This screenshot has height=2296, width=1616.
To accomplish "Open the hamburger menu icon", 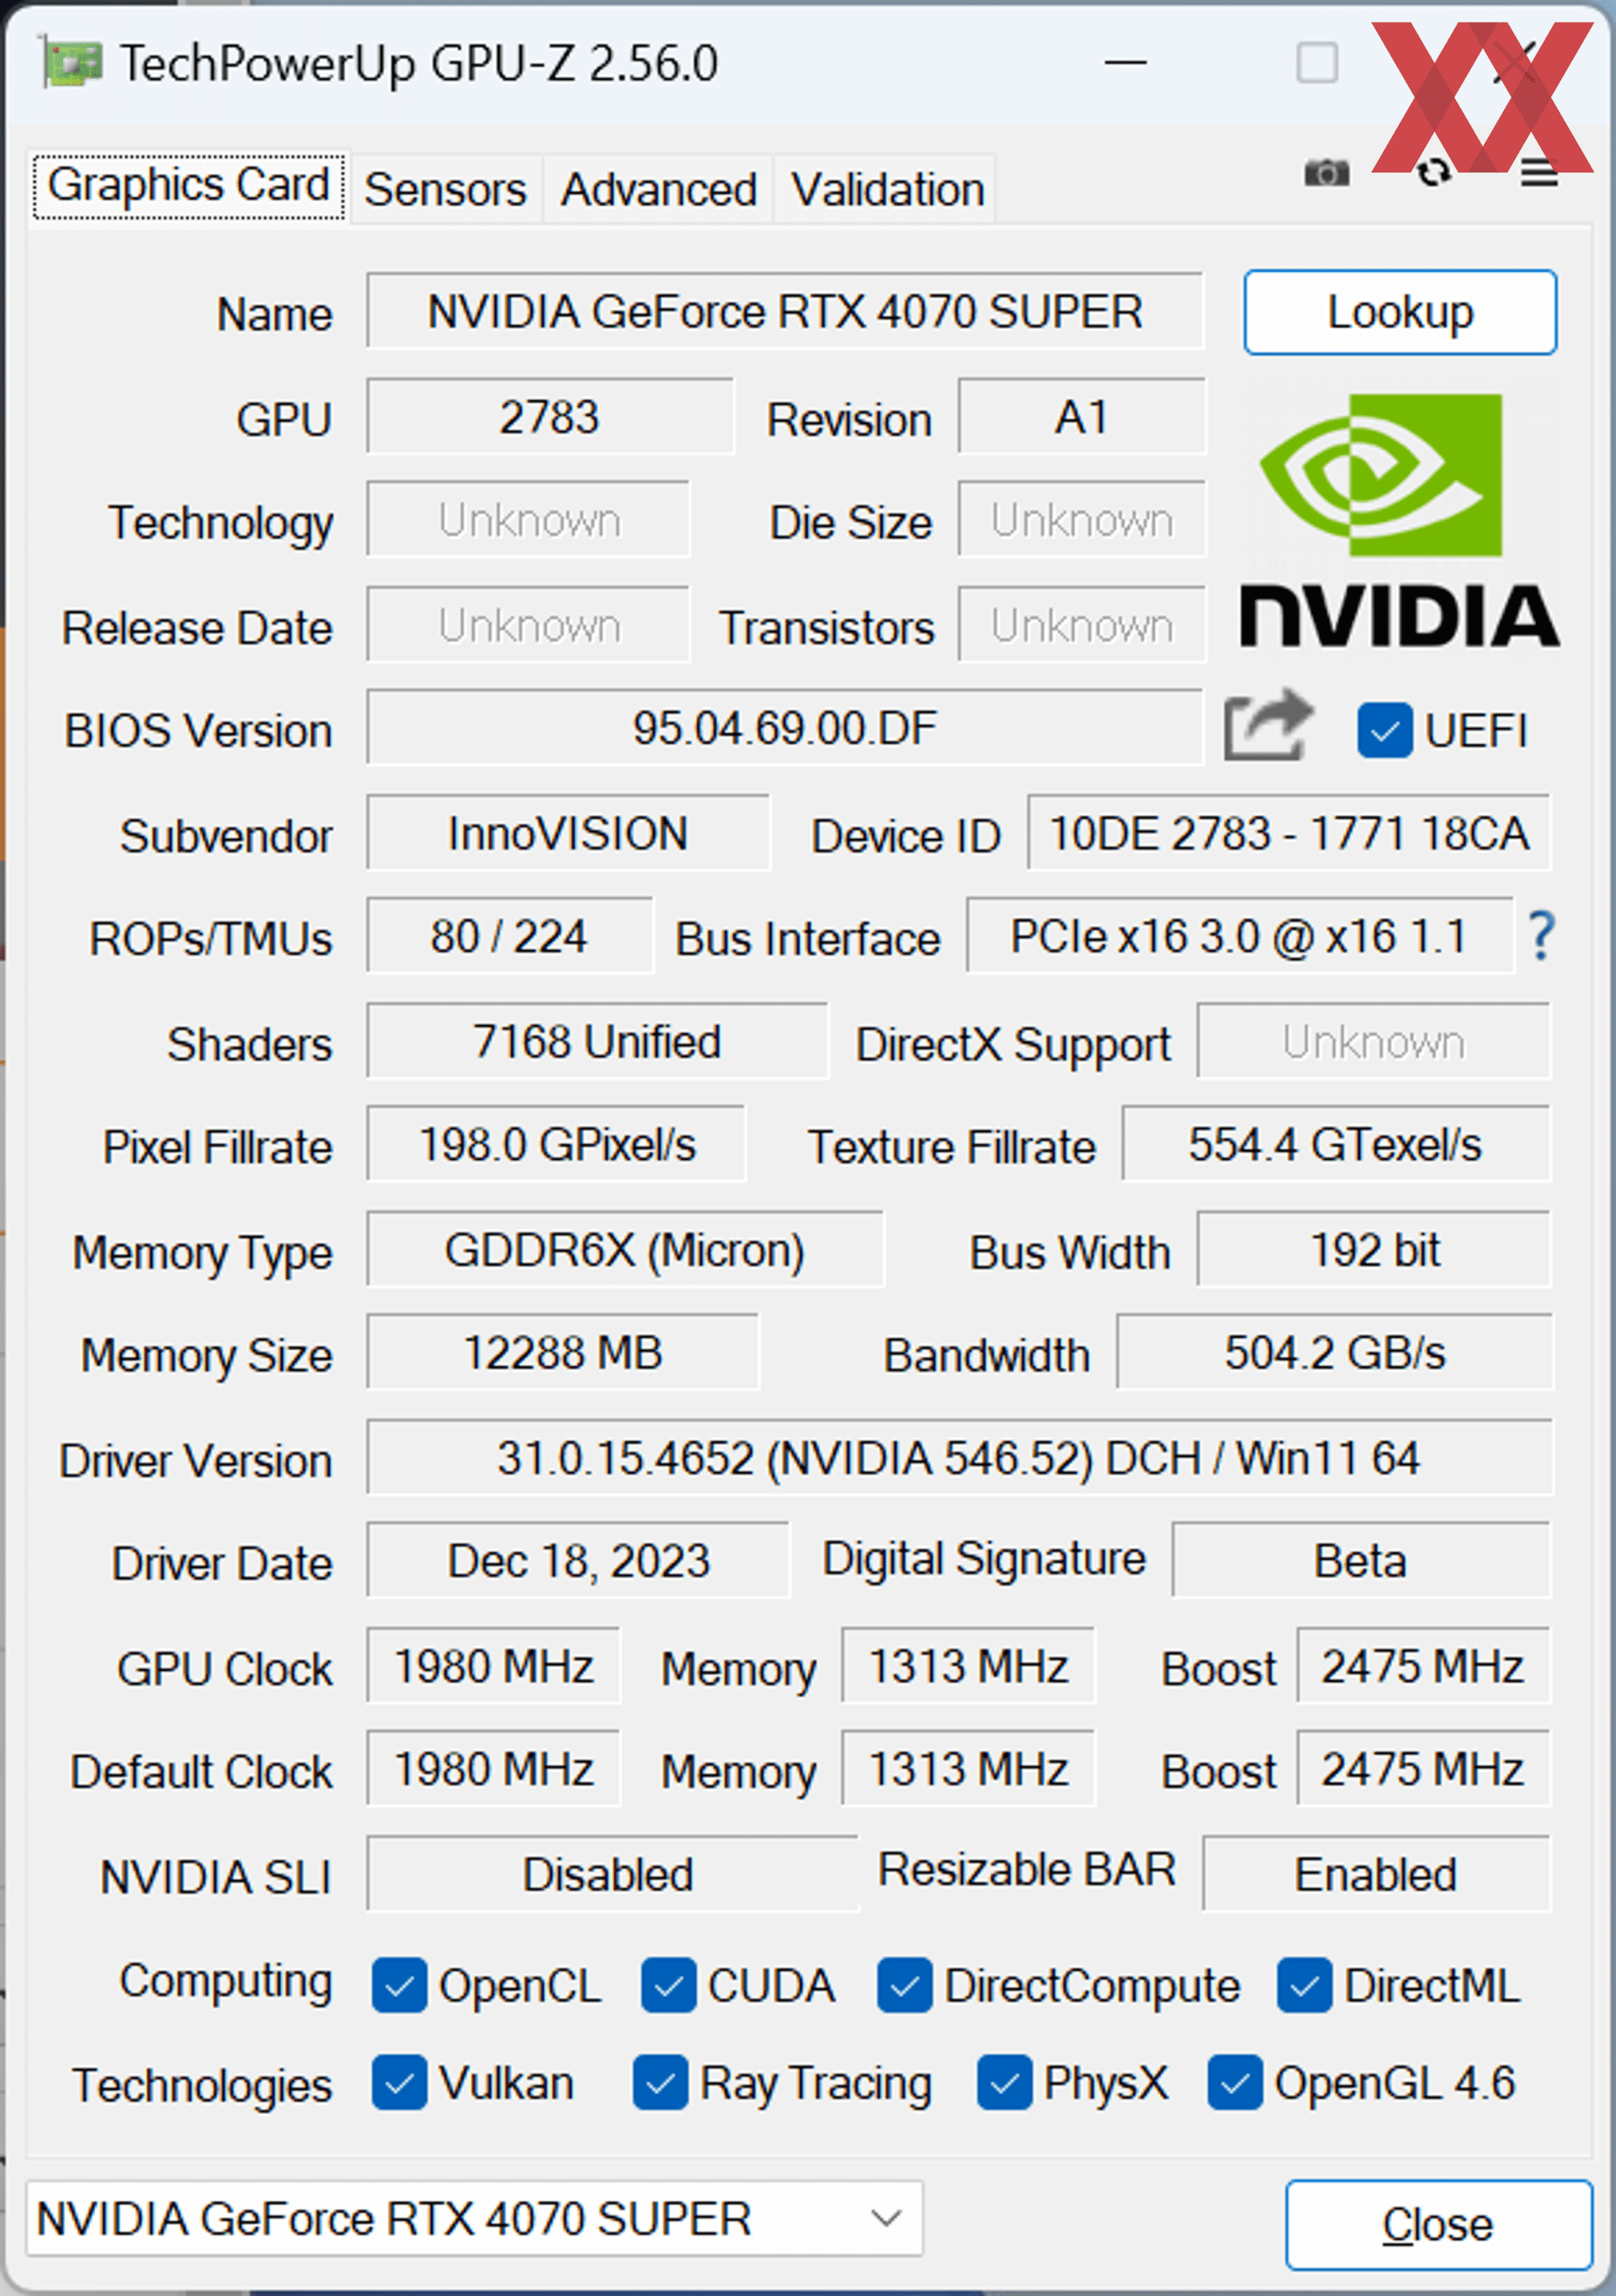I will tap(1539, 174).
